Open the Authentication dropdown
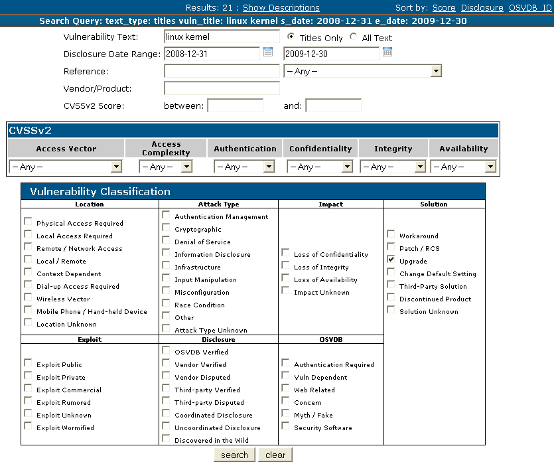 coord(271,167)
